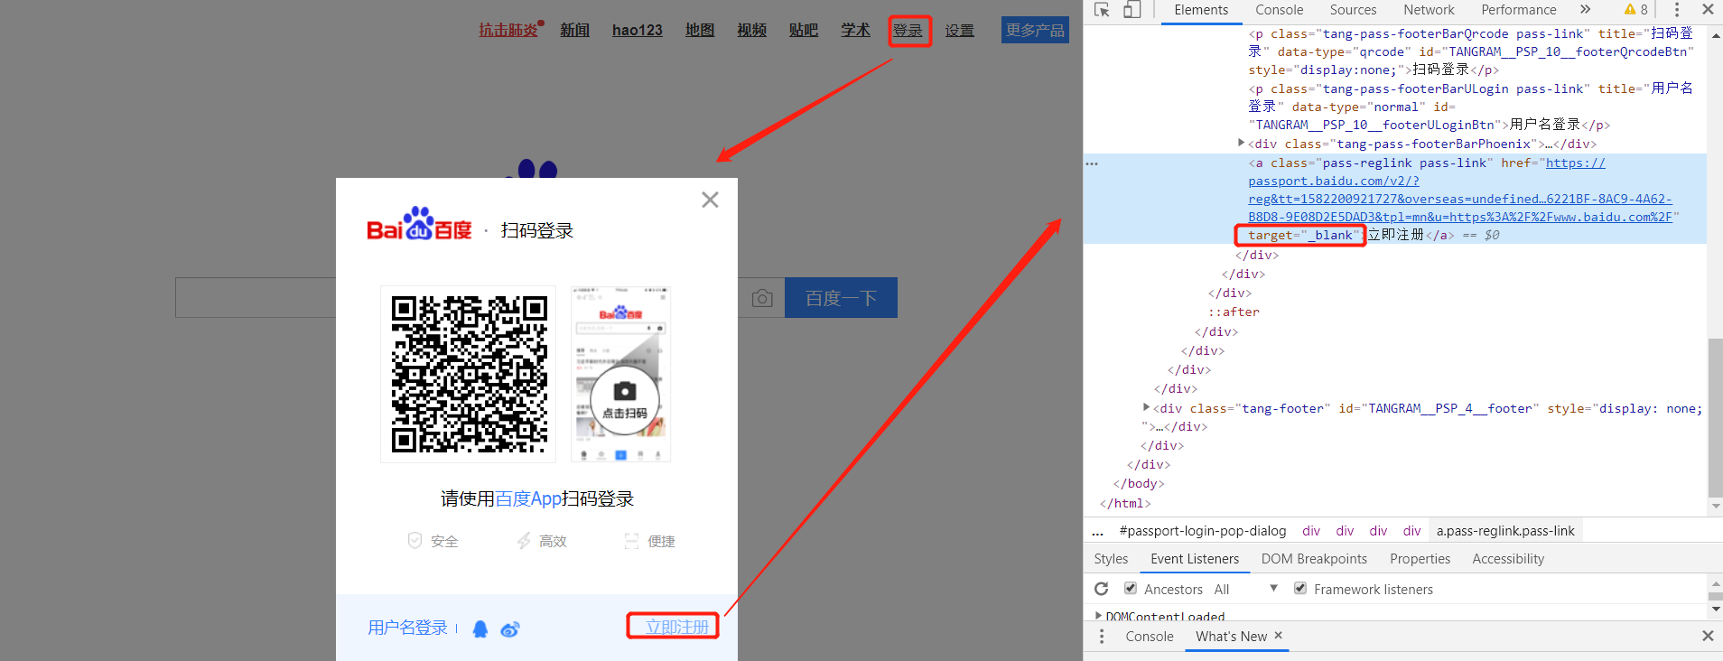The image size is (1723, 661).
Task: Expand the DOMContentLoaded listener entry
Action: point(1098,616)
